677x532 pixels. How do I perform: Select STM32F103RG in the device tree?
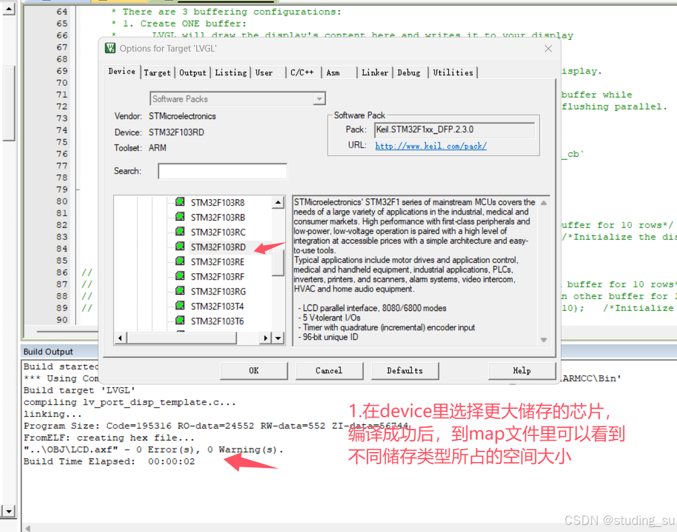pyautogui.click(x=218, y=291)
